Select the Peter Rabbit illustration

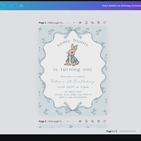(72, 55)
